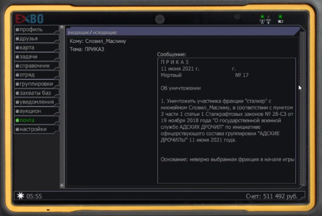Select the highlighted почта item
The width and height of the screenshot is (322, 216).
37,120
